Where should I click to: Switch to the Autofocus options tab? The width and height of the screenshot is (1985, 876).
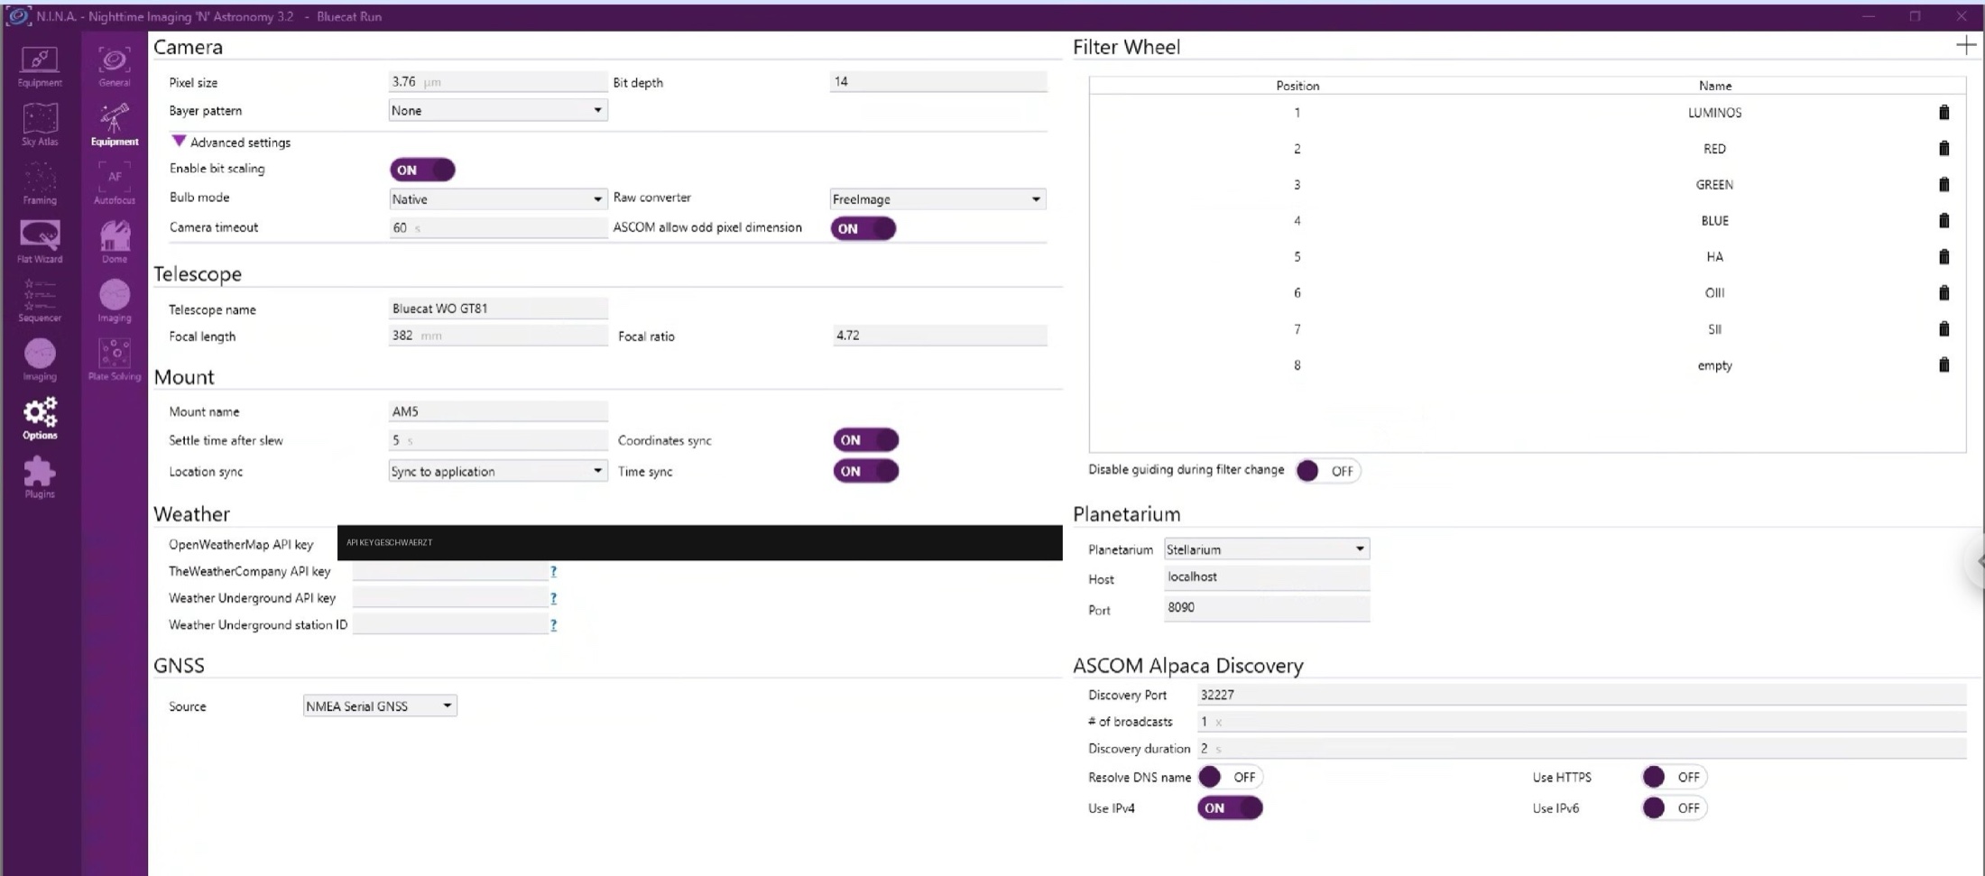[x=115, y=183]
